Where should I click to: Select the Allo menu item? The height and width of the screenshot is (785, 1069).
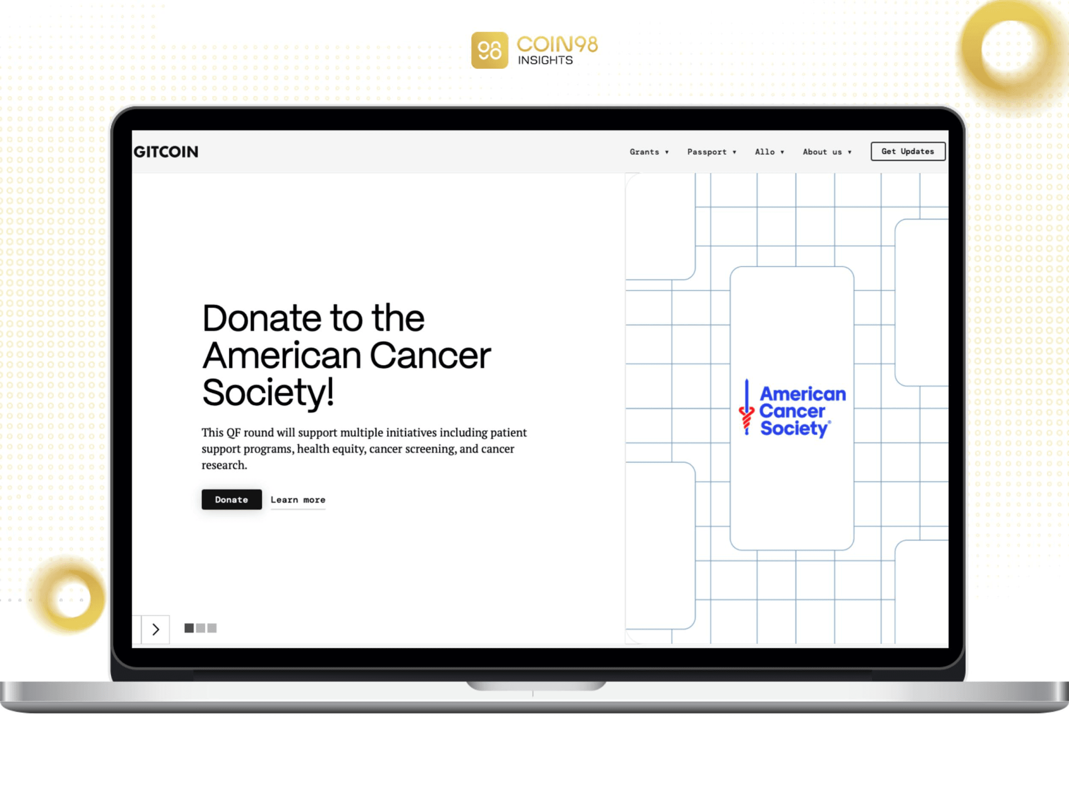tap(765, 152)
